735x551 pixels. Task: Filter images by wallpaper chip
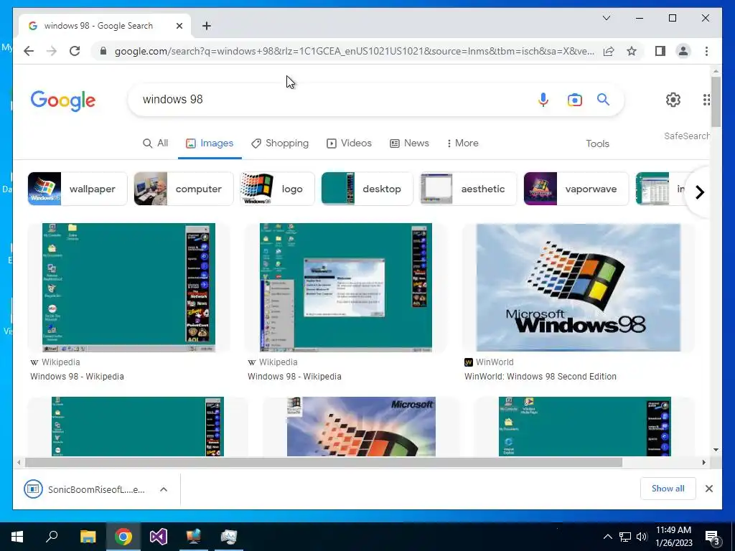(x=78, y=189)
